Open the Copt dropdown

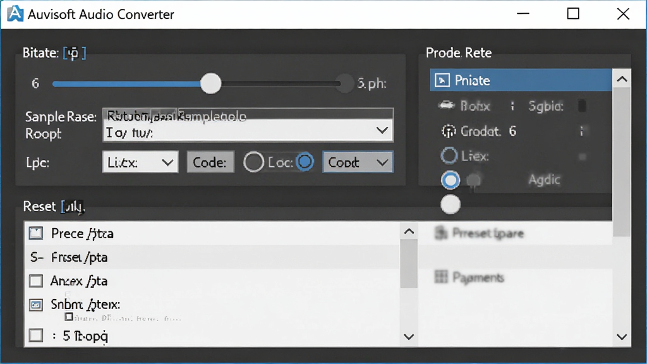pyautogui.click(x=358, y=162)
